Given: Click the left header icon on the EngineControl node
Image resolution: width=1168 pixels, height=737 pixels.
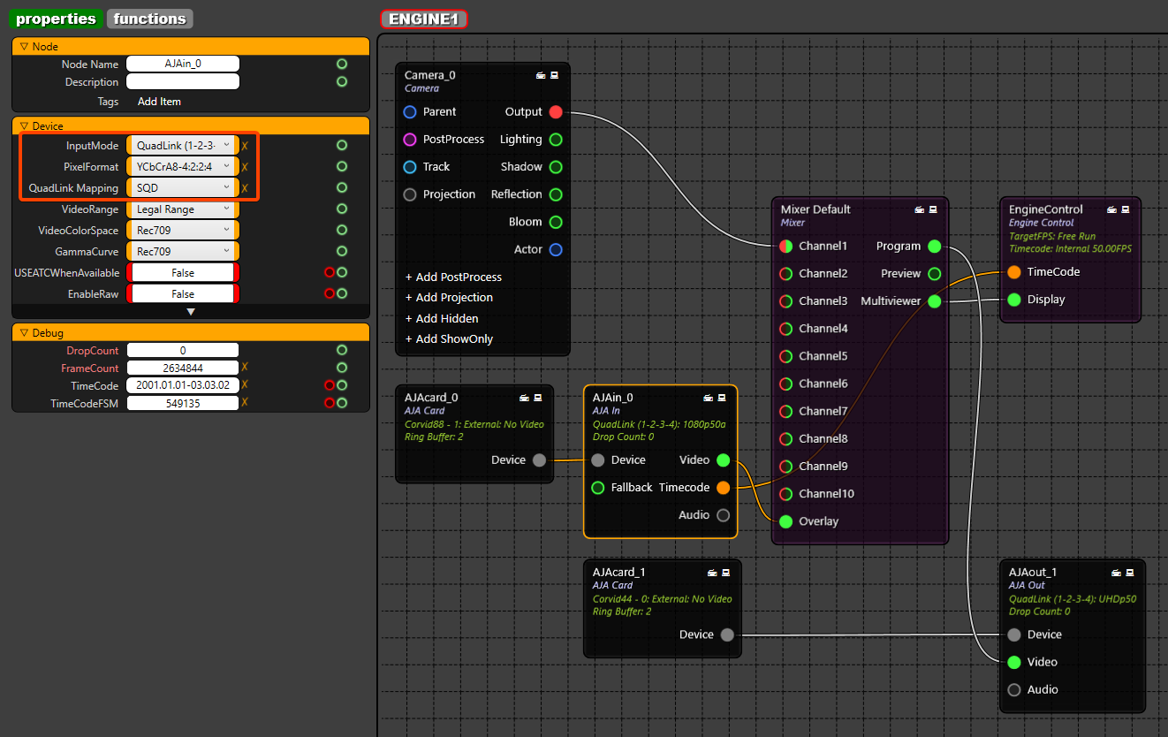Looking at the screenshot, I should (x=1111, y=210).
